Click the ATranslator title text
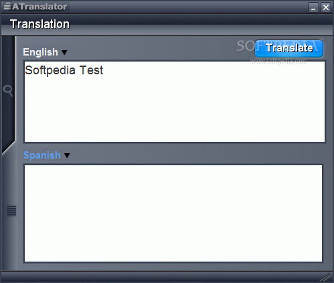 coord(39,7)
